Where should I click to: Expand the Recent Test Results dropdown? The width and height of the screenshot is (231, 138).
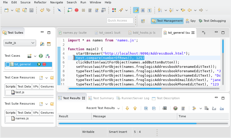[x=118, y=108]
